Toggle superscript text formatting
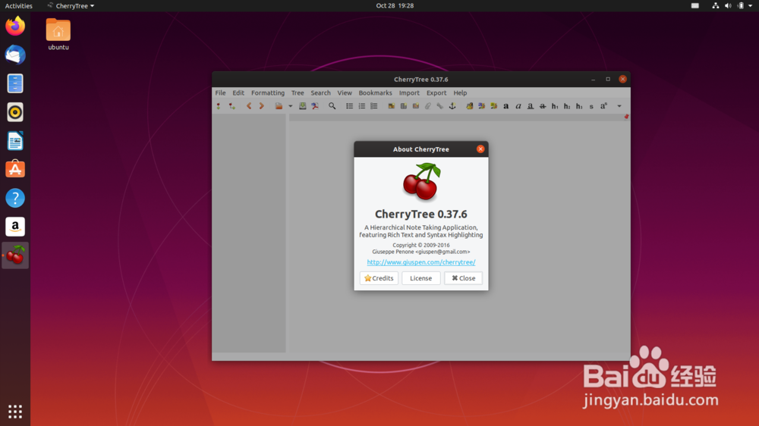Image resolution: width=759 pixels, height=426 pixels. [603, 106]
